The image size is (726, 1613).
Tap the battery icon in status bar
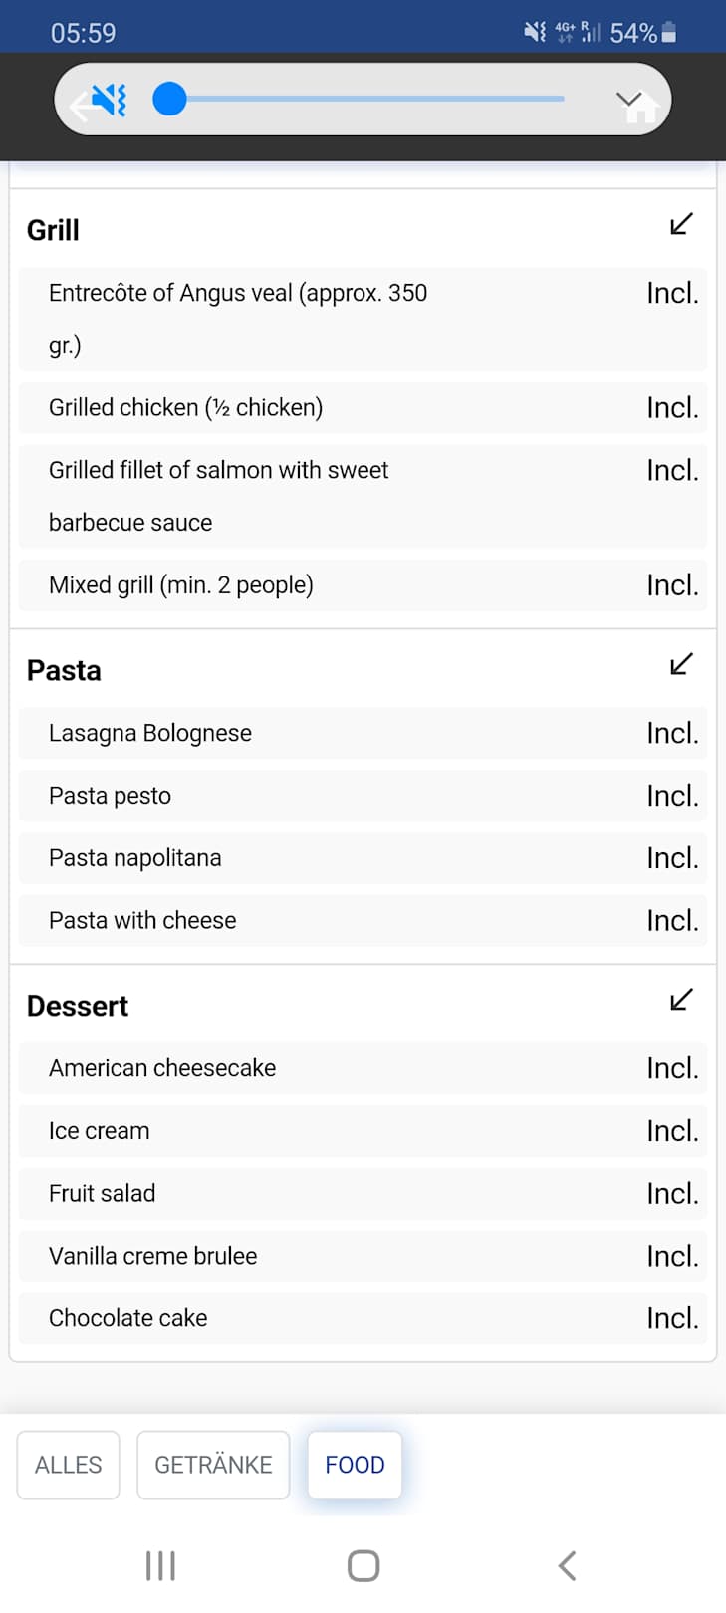669,33
